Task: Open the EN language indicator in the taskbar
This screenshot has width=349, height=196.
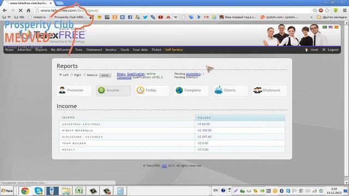Action: (215, 191)
